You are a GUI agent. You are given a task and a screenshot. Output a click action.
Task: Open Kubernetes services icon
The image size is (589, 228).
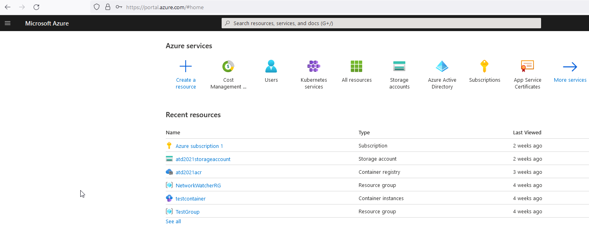pyautogui.click(x=314, y=66)
